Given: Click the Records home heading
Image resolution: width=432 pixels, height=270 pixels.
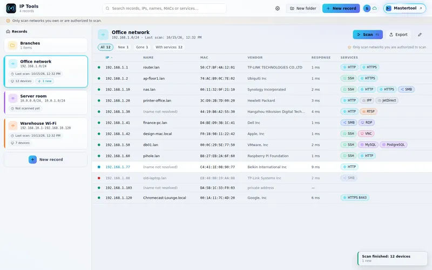Looking at the screenshot, I should click(17, 31).
